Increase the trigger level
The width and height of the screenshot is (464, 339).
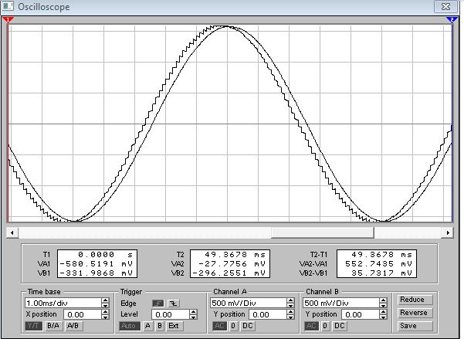193,312
